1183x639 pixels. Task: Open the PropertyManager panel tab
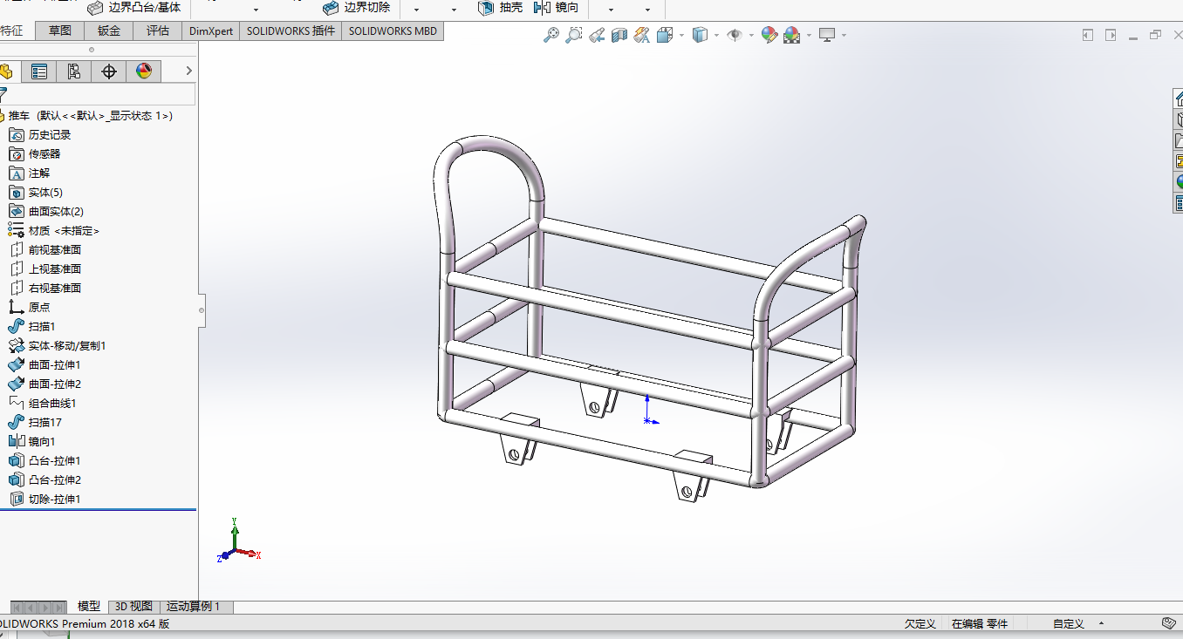click(39, 71)
